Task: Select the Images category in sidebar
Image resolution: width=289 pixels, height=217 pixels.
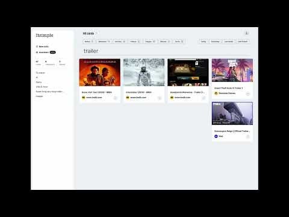Action: tap(39, 96)
